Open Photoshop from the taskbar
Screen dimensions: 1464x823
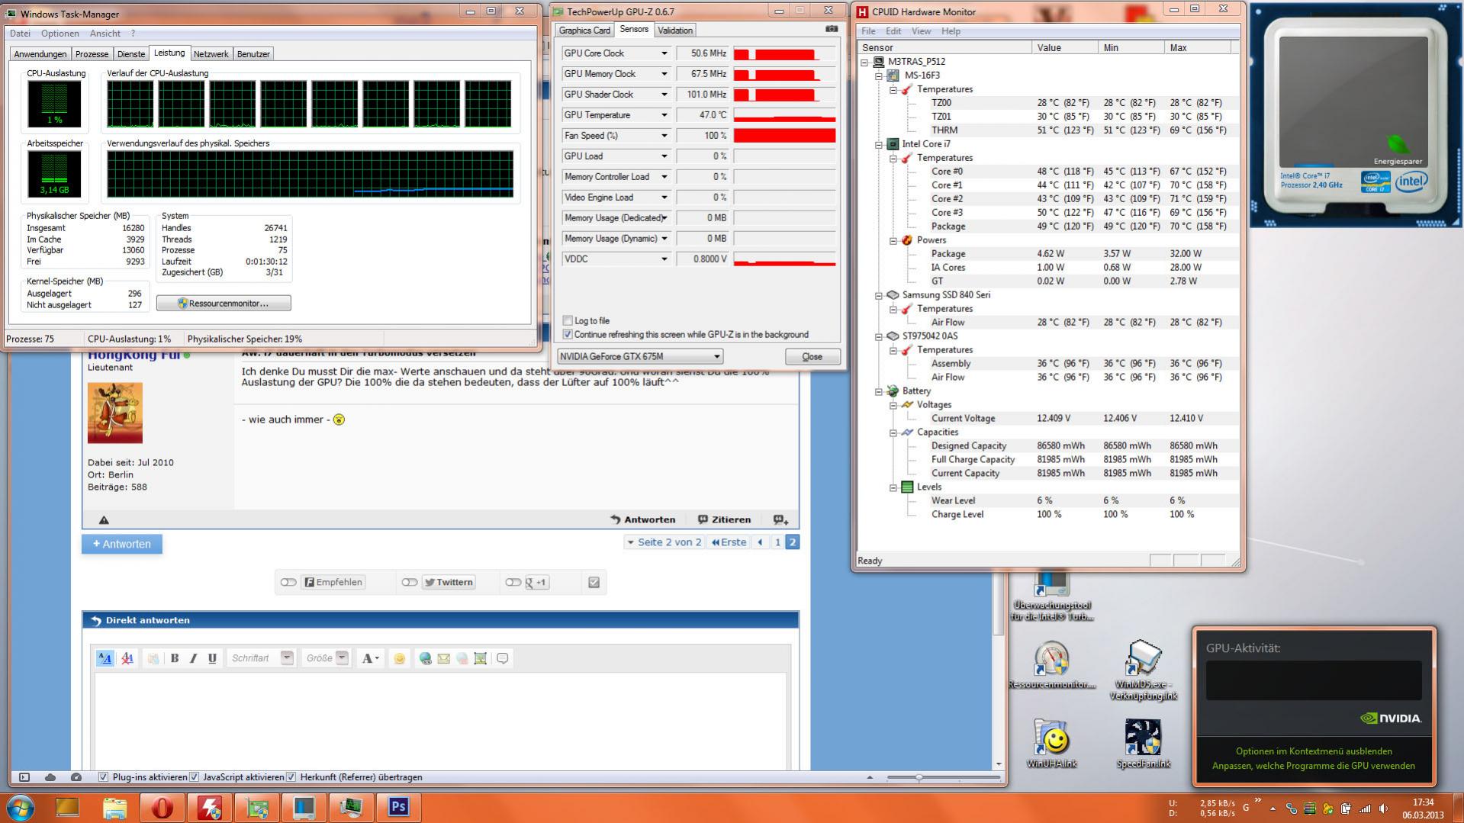(398, 807)
